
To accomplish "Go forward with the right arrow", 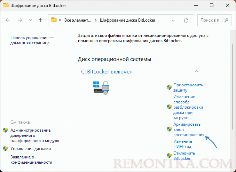I will pos(20,20).
